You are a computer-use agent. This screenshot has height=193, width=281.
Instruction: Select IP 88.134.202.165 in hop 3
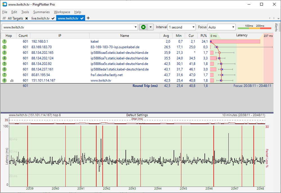(x=43, y=53)
